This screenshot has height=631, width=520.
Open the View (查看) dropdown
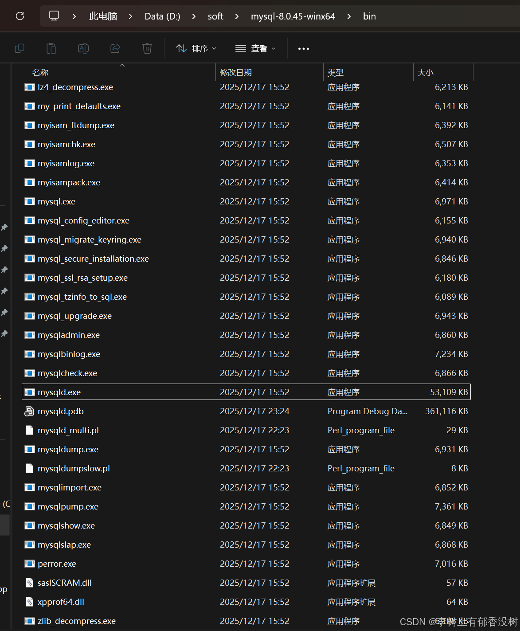point(255,48)
